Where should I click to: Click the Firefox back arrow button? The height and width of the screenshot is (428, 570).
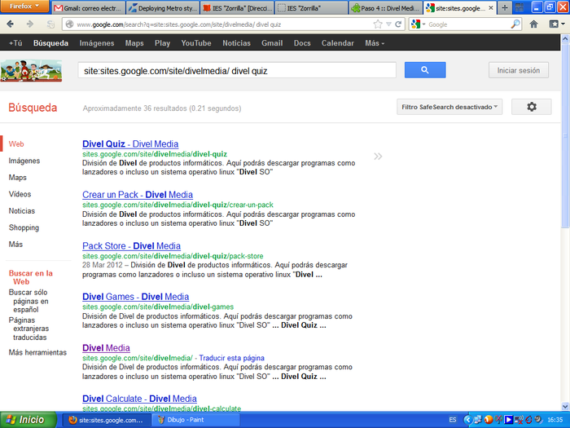pos(10,24)
